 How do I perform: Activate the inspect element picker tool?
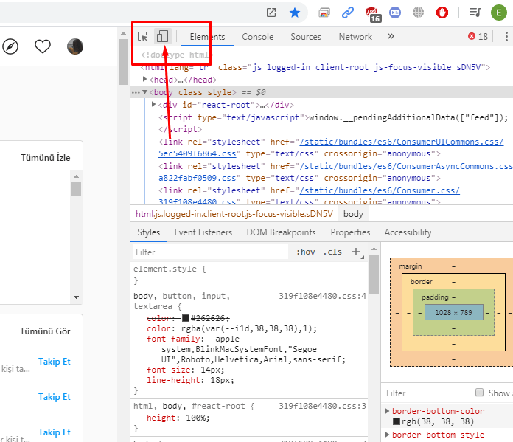click(x=143, y=36)
